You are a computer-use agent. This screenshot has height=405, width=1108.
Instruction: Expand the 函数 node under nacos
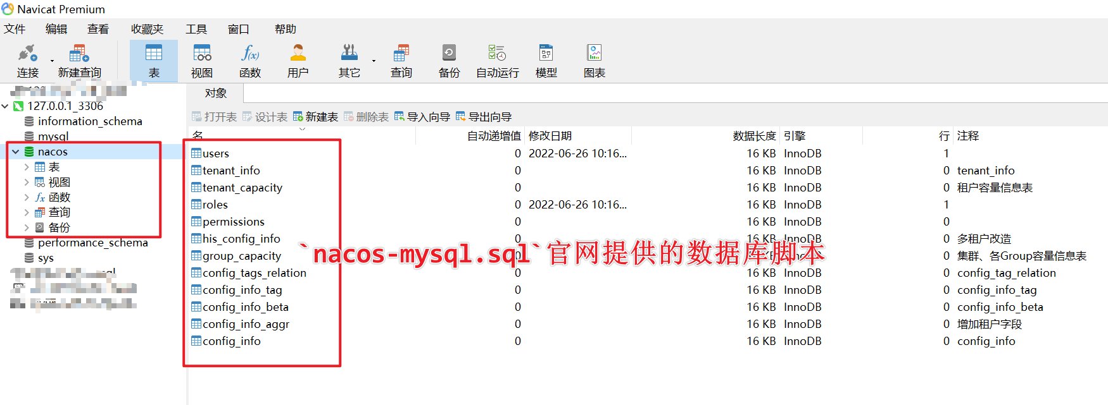(x=27, y=197)
